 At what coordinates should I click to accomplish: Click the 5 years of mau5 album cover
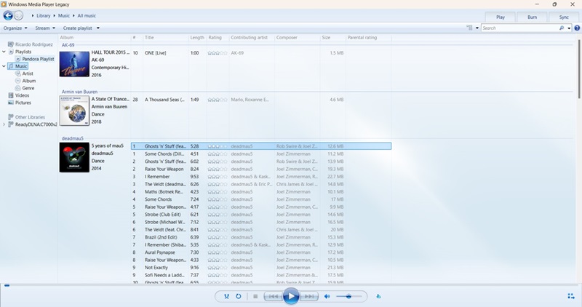pos(74,157)
